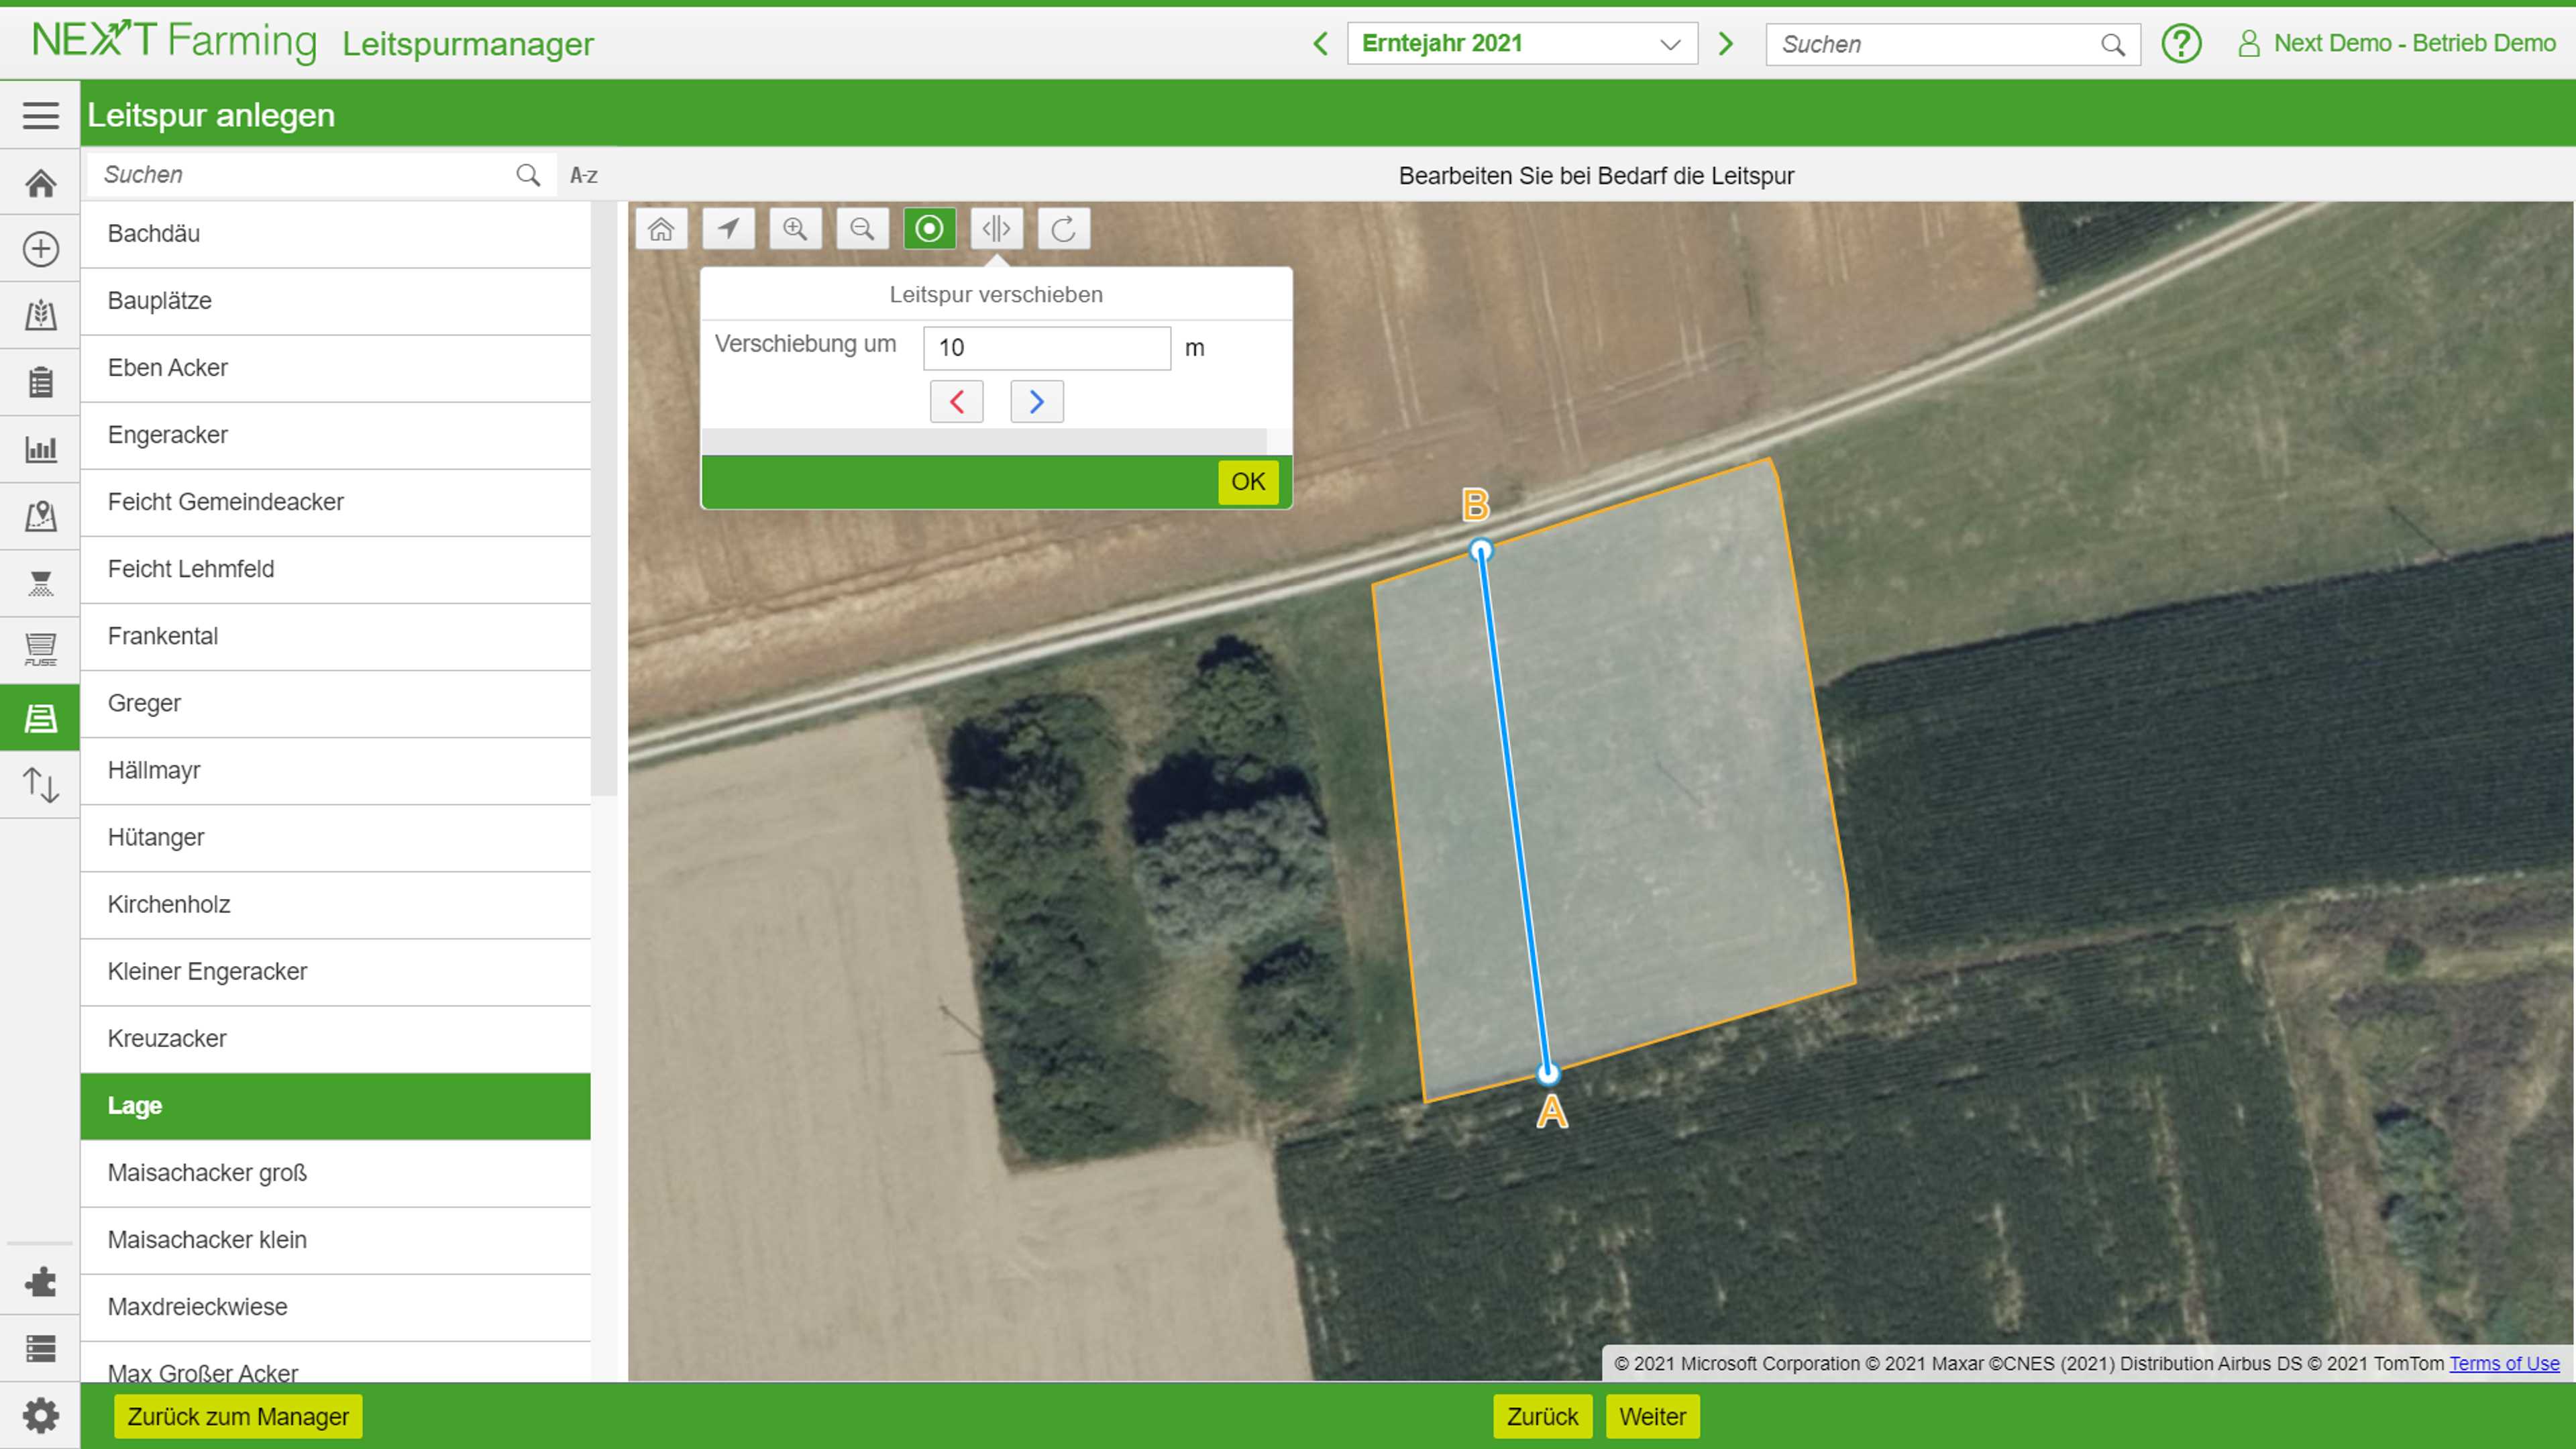
Task: Select Maisachacker klein in field list
Action: (335, 1240)
